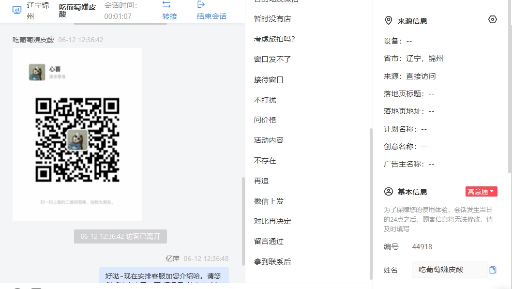Click the 落地页标题 row
This screenshot has height=289, width=512.
tap(409, 94)
